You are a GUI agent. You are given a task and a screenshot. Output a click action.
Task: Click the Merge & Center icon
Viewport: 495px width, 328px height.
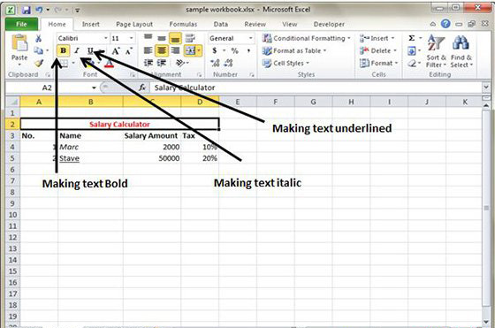190,50
